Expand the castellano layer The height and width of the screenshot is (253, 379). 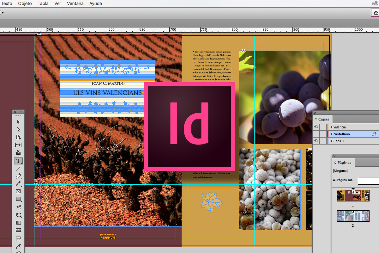click(332, 134)
